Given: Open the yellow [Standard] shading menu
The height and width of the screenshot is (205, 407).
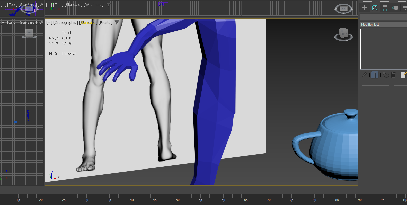Looking at the screenshot, I should click(88, 23).
